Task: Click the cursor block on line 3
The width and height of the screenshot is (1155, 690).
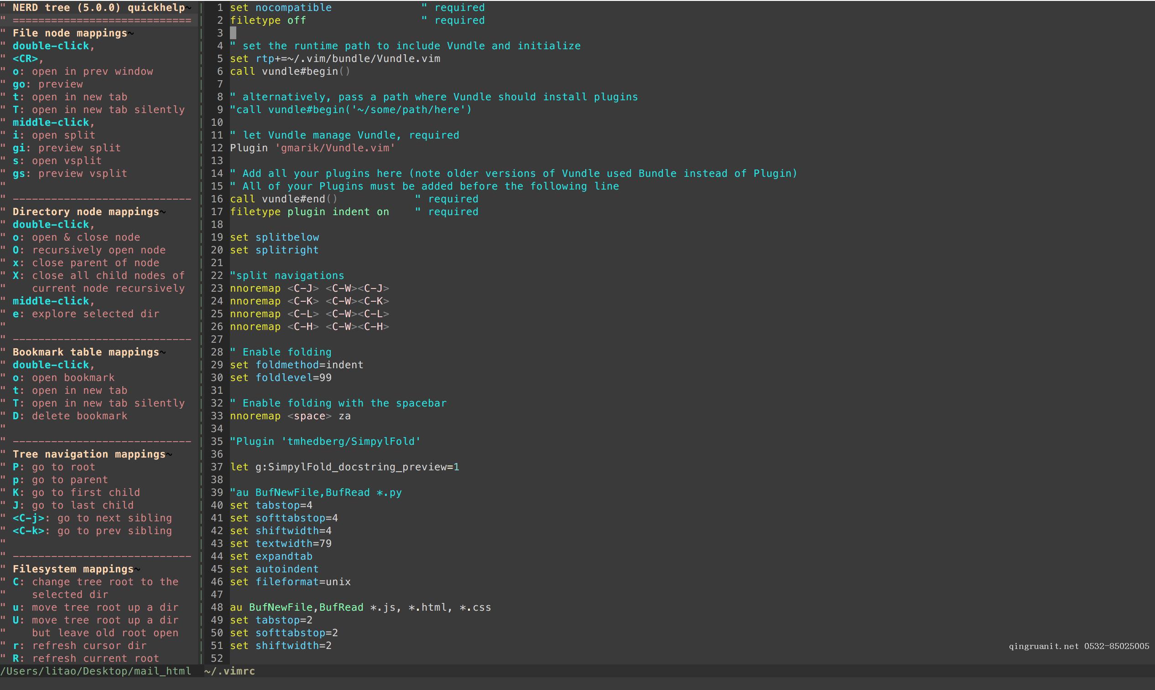Action: 233,33
